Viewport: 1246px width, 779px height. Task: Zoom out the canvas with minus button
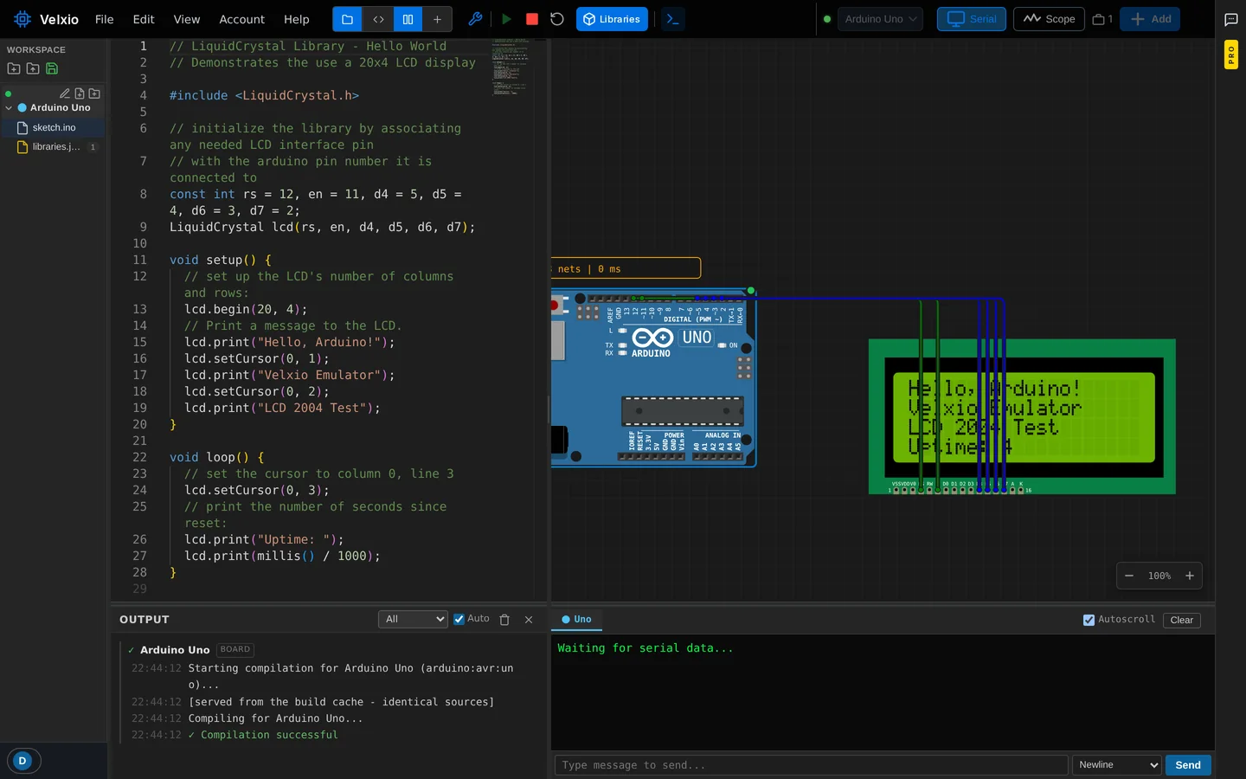[1129, 576]
